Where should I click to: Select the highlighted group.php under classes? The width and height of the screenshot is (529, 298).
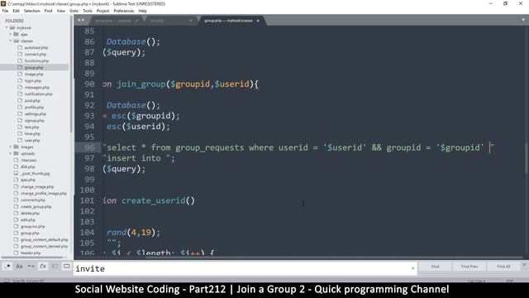(35, 68)
